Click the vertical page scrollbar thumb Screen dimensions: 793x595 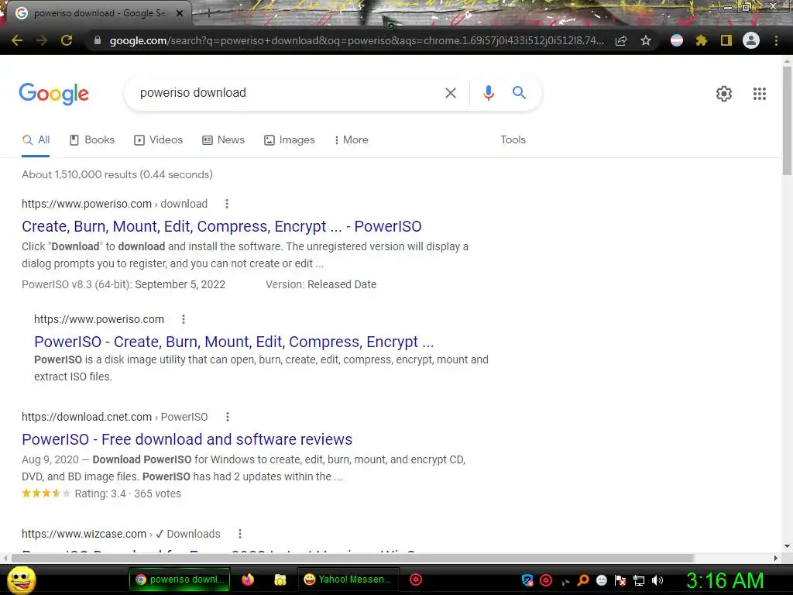787,120
